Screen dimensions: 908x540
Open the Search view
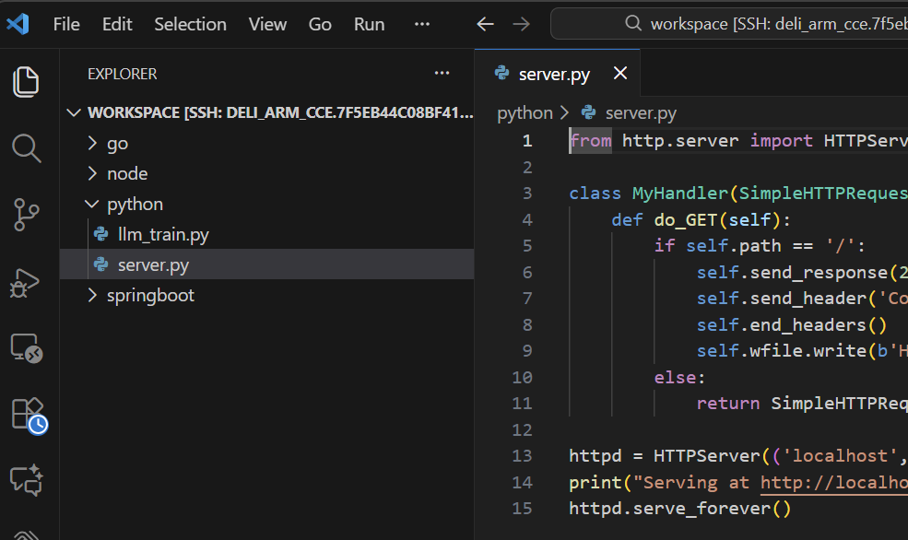[27, 147]
